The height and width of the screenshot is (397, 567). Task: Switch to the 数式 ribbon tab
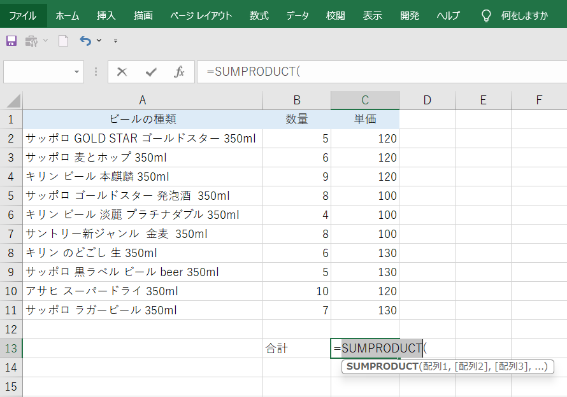pos(259,15)
